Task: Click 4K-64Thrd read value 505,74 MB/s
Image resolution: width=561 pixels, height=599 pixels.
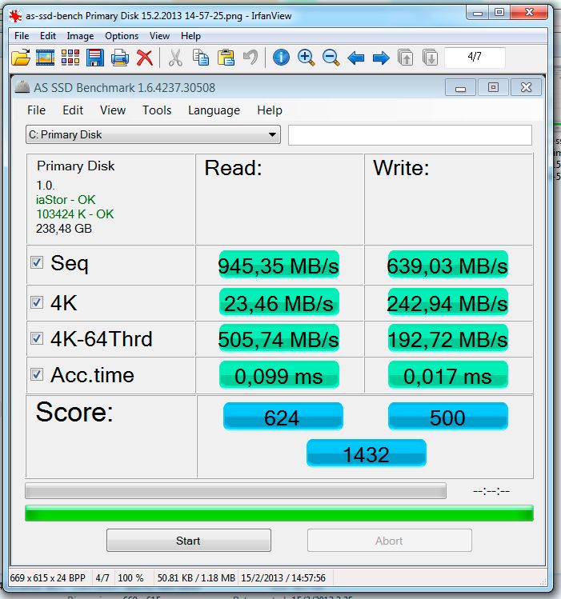Action: click(x=278, y=338)
